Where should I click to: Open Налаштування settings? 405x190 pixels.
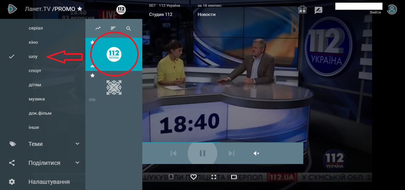[49, 182]
